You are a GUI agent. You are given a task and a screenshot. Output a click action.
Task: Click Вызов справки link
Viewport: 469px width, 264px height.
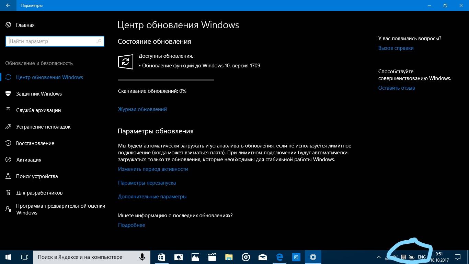pyautogui.click(x=396, y=48)
